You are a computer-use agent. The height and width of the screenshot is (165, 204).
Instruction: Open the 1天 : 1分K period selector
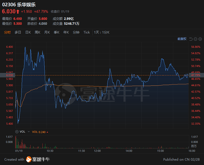pyautogui.click(x=102, y=32)
